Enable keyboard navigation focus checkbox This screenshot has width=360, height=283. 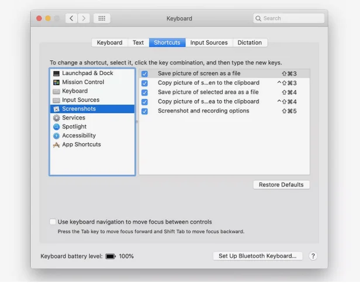pos(53,222)
